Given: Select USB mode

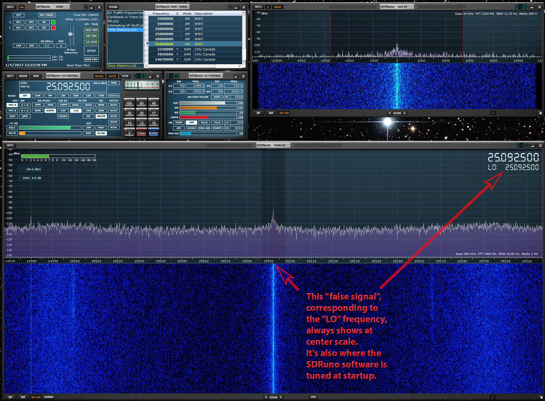Looking at the screenshot, I should click(101, 96).
